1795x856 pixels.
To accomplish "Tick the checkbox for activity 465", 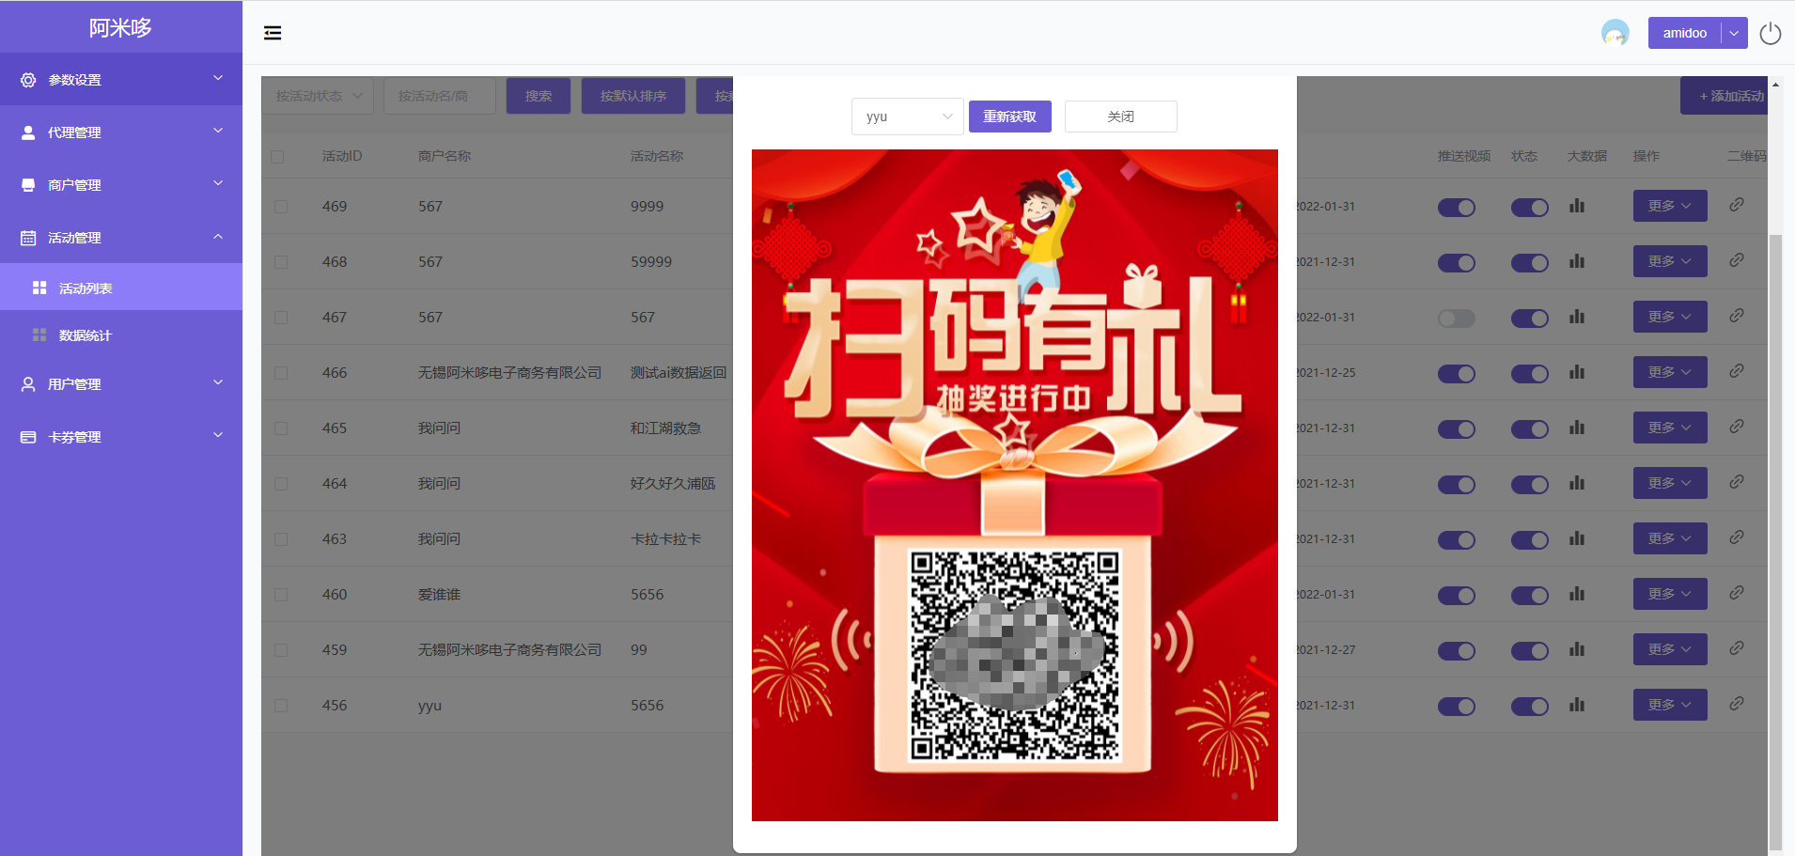I will click(x=281, y=428).
